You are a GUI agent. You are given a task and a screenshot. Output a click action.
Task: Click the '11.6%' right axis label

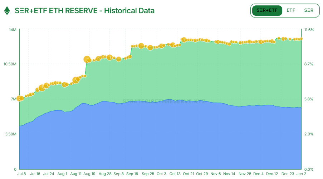(x=309, y=30)
